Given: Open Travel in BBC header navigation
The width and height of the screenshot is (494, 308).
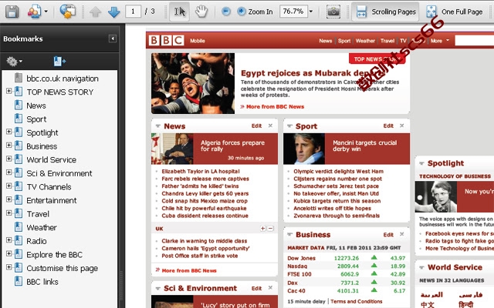Looking at the screenshot, I should coord(387,41).
